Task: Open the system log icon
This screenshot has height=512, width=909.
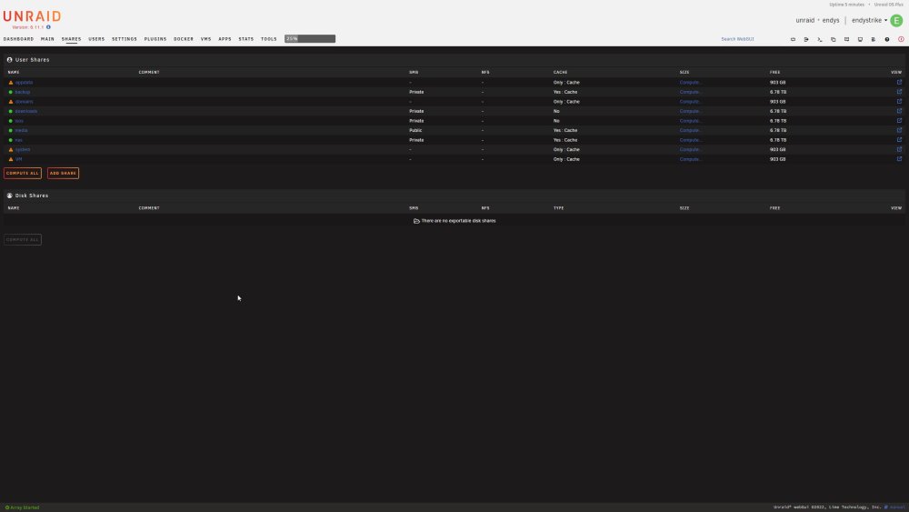Action: [x=873, y=39]
